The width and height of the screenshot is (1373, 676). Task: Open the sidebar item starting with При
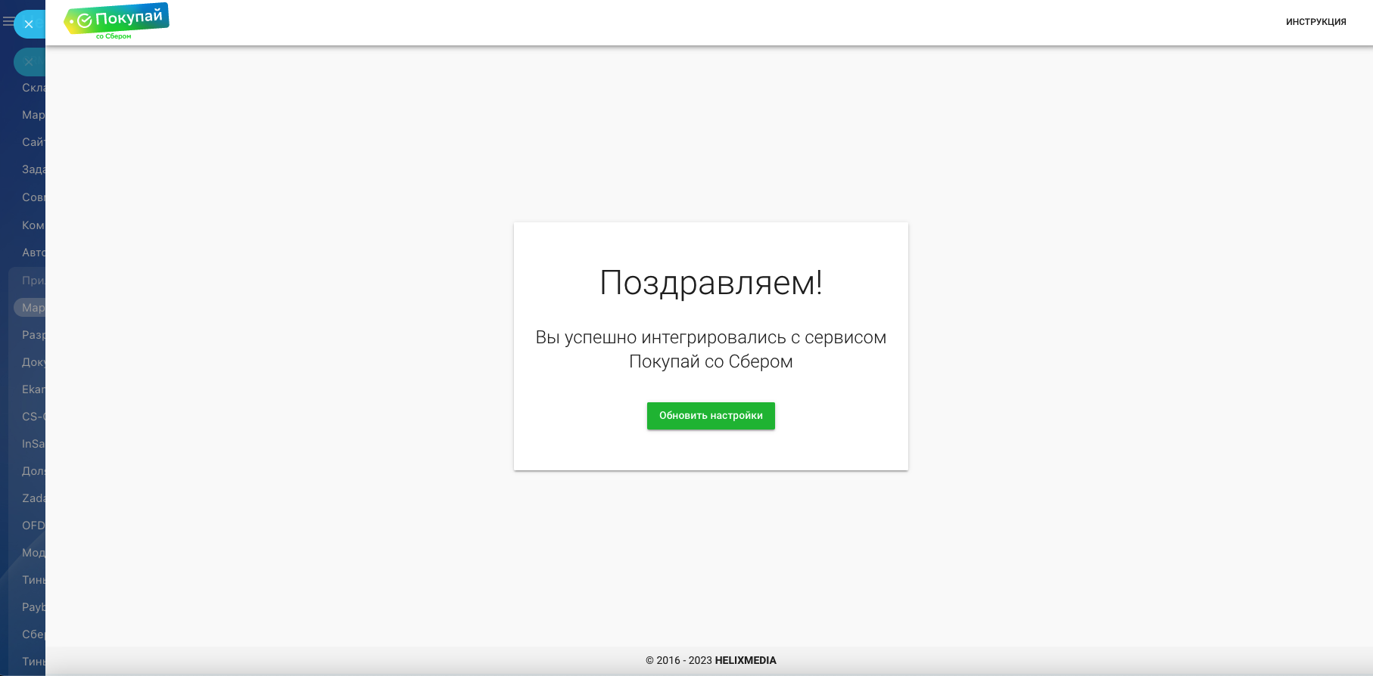point(33,281)
